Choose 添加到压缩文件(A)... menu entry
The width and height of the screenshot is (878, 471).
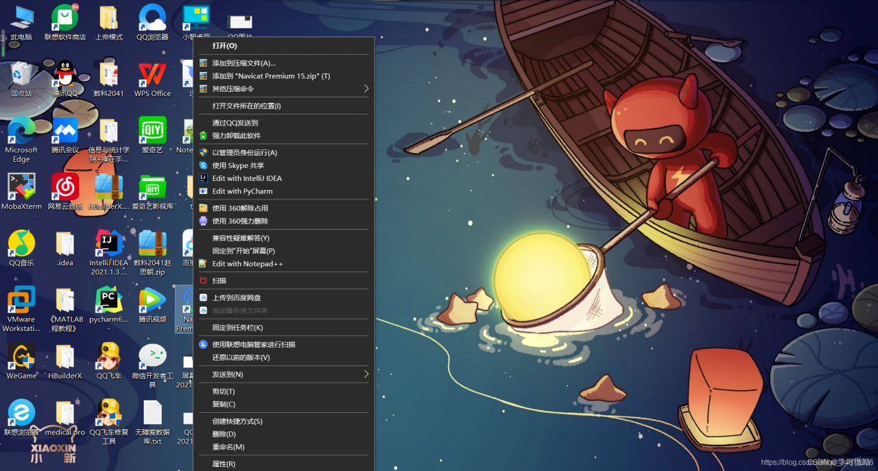point(284,63)
